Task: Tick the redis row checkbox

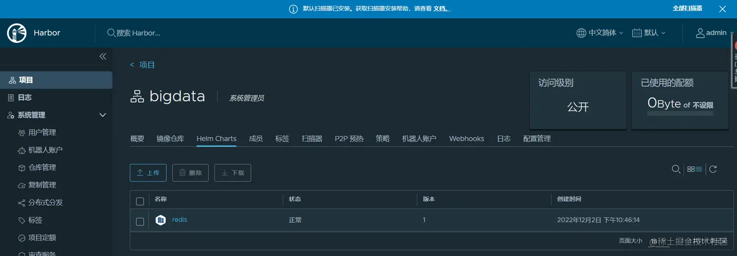Action: click(x=140, y=221)
